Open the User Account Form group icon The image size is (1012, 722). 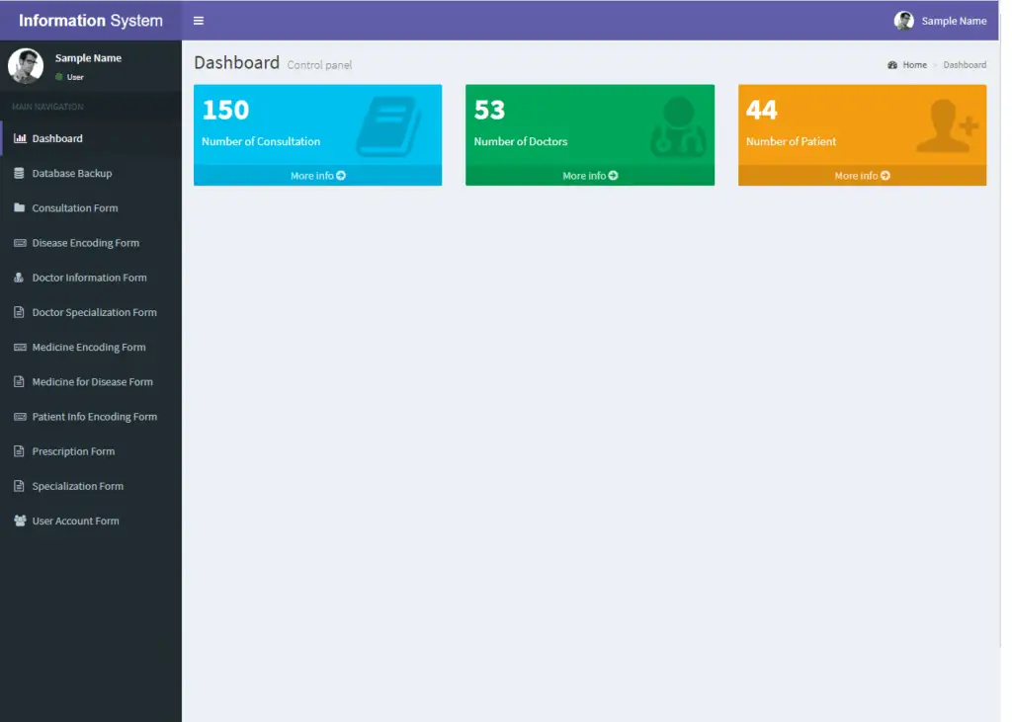tap(19, 521)
